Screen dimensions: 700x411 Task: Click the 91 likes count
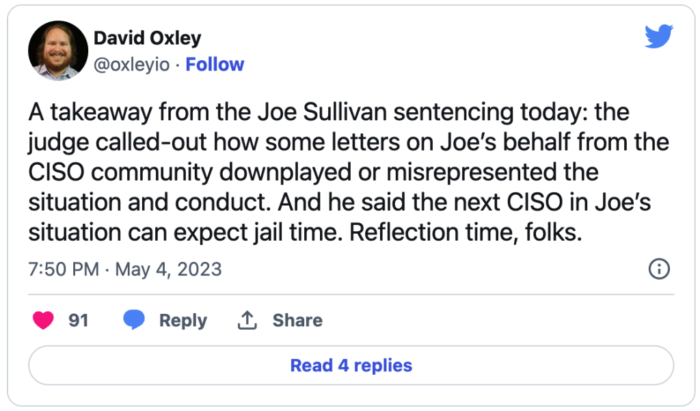pos(79,320)
